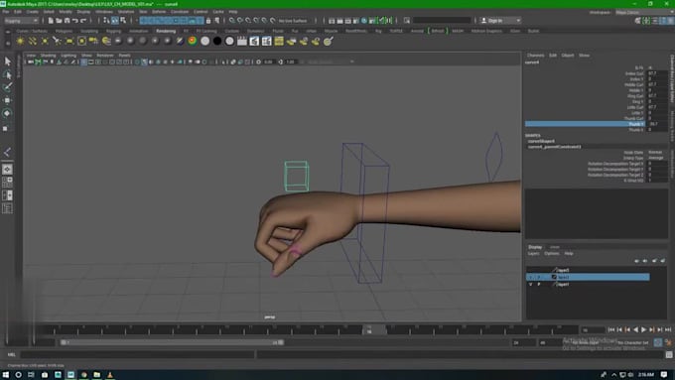
Task: Select by component type icon
Action: pyautogui.click(x=123, y=20)
